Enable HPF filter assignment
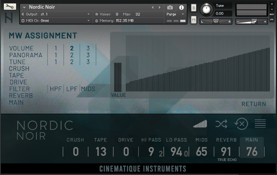This screenshot has height=175, width=277. coord(56,89)
